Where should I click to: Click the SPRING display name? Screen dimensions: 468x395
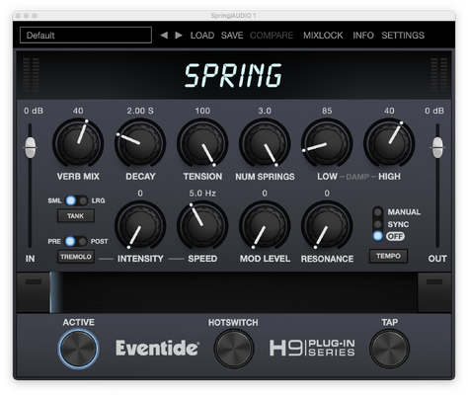pos(233,76)
